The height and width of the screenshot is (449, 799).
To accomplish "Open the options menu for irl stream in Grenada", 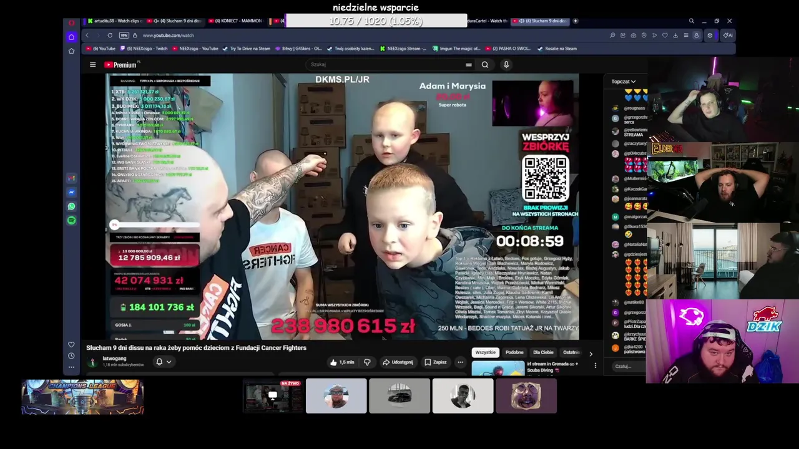I will pos(595,365).
